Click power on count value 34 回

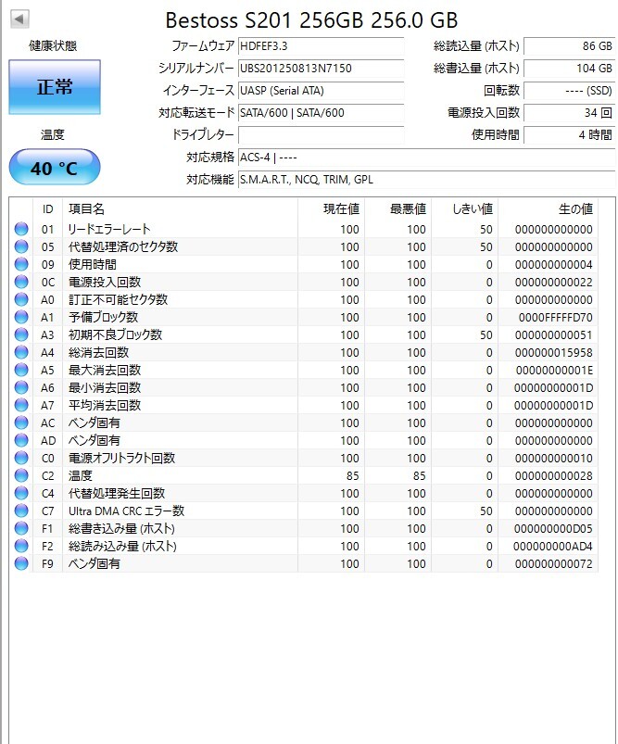570,113
